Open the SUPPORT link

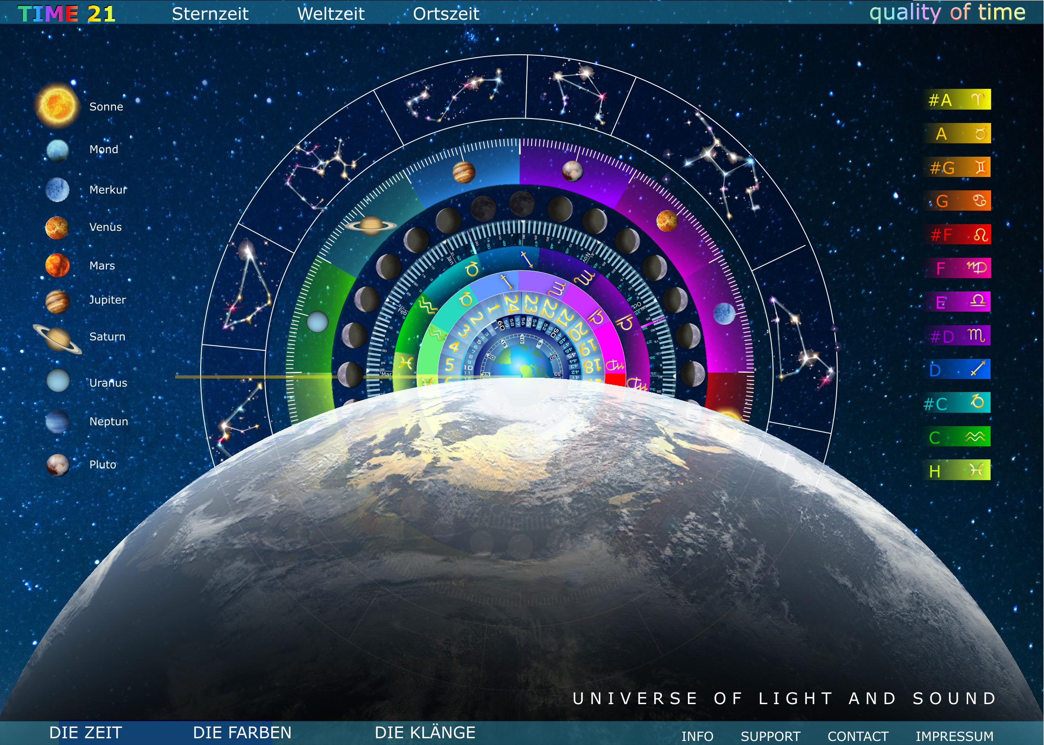pos(771,736)
